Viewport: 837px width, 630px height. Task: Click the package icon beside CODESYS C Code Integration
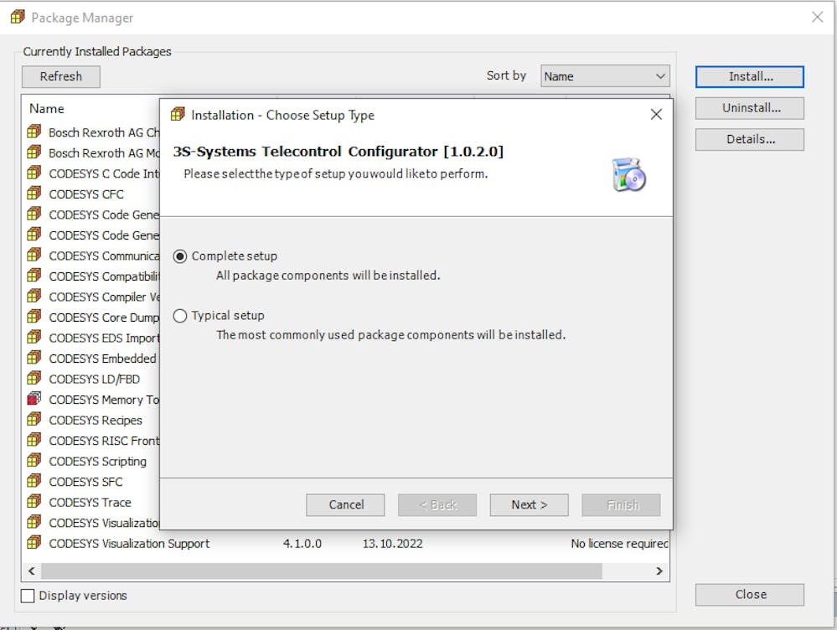click(x=34, y=173)
